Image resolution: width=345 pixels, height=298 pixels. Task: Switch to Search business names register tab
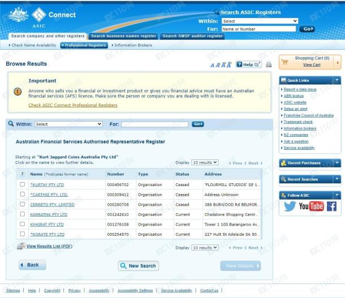123,36
